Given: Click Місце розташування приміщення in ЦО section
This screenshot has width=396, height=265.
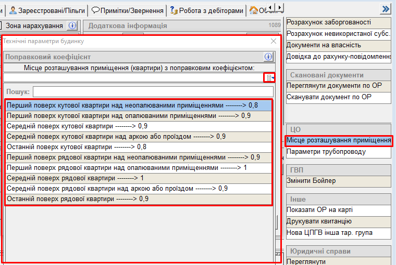Looking at the screenshot, I should pyautogui.click(x=338, y=140).
